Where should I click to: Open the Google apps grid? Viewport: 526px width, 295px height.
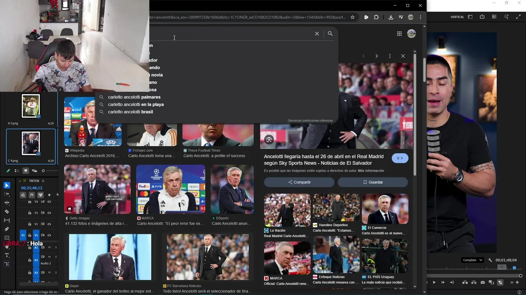coord(399,34)
